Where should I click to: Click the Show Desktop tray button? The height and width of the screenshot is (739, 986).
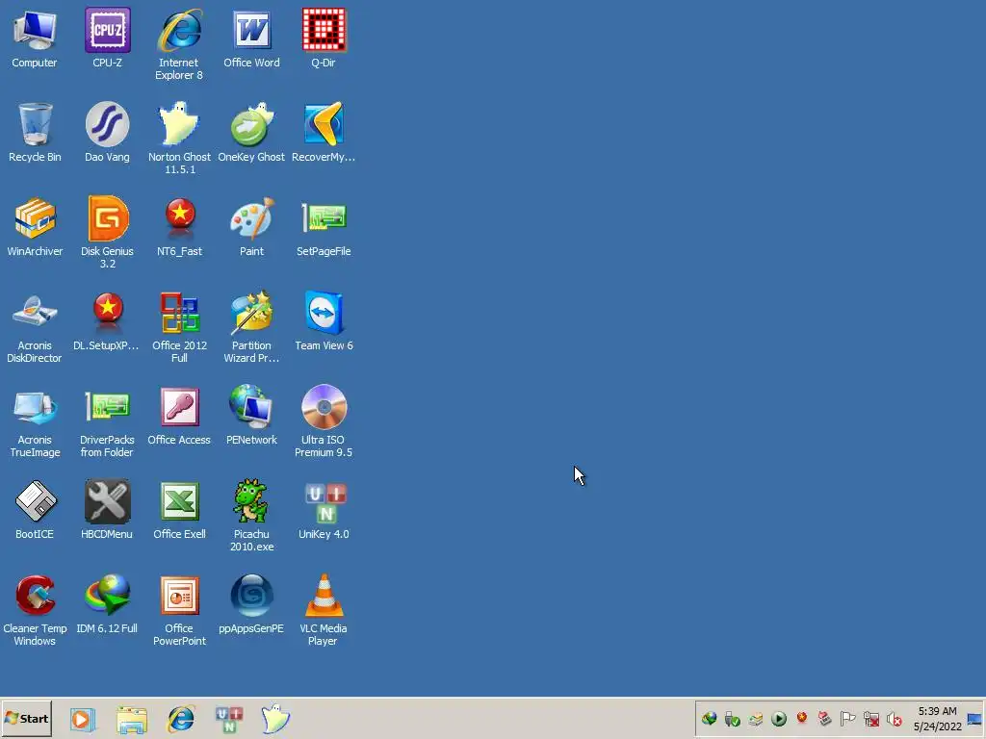[974, 719]
